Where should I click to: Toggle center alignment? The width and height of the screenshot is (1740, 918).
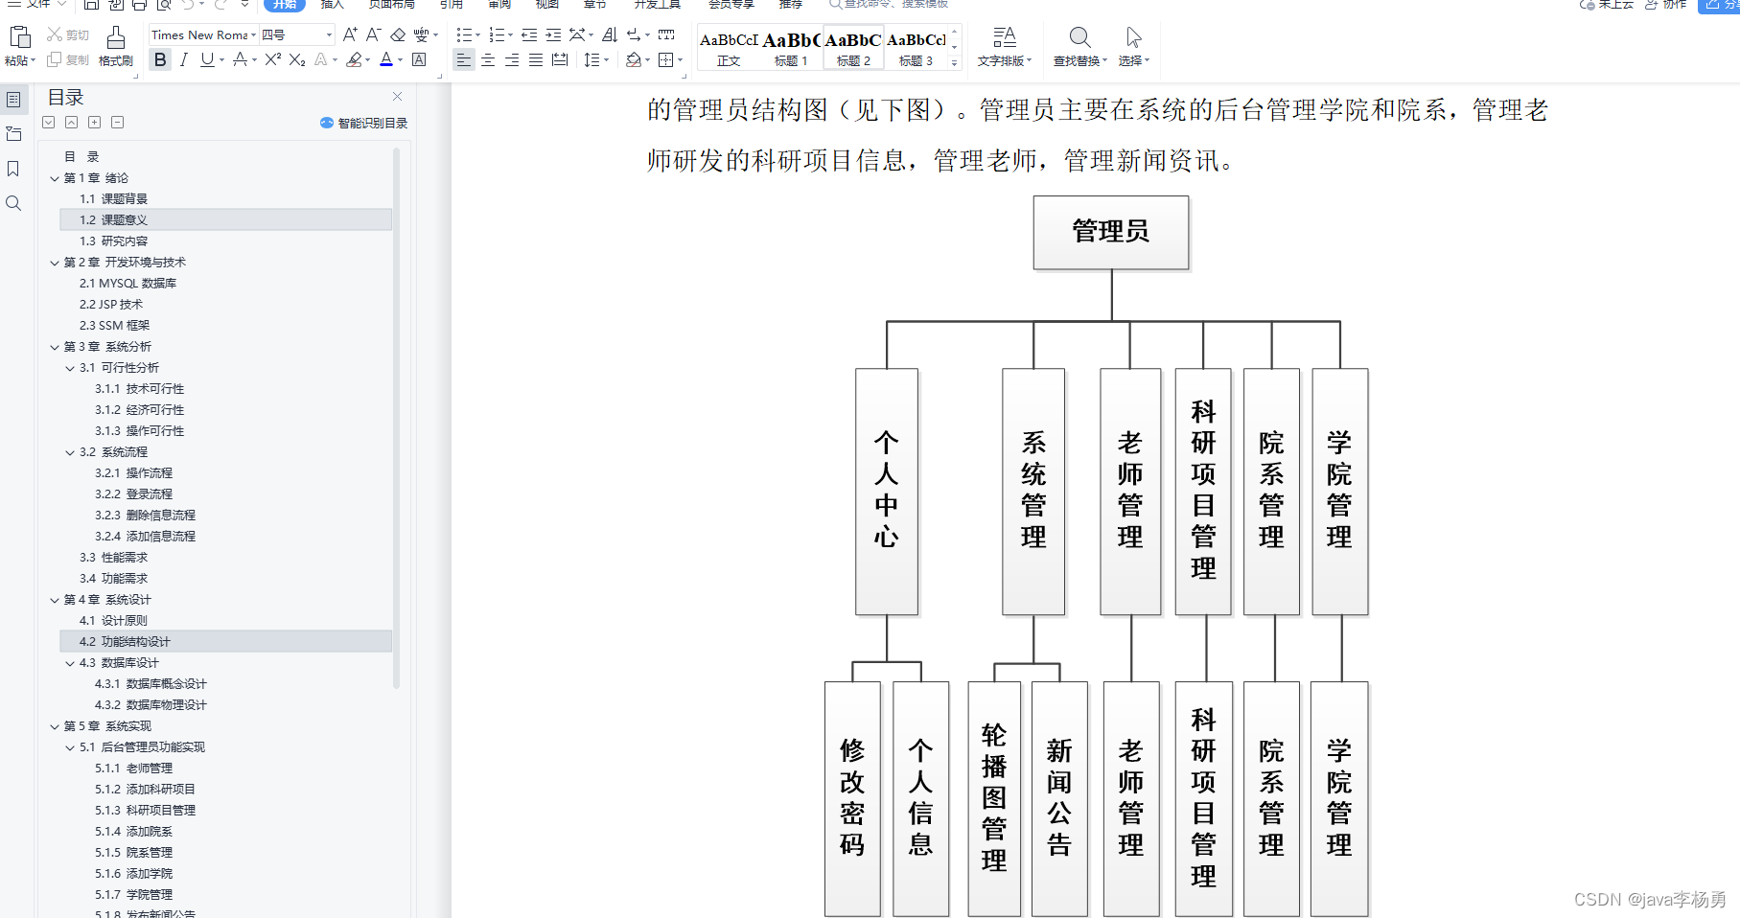coord(488,59)
